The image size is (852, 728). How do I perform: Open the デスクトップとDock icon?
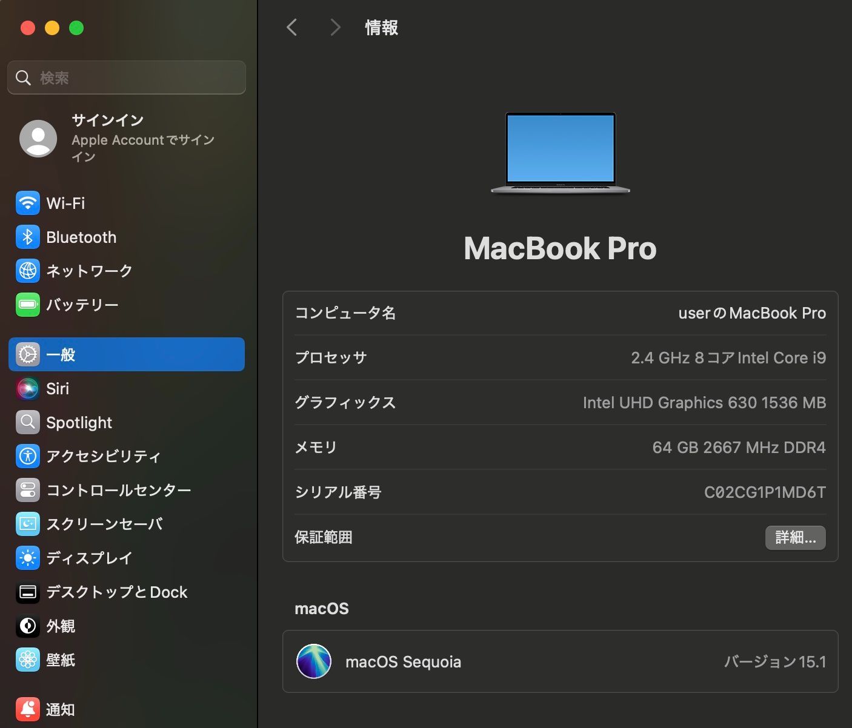click(28, 592)
